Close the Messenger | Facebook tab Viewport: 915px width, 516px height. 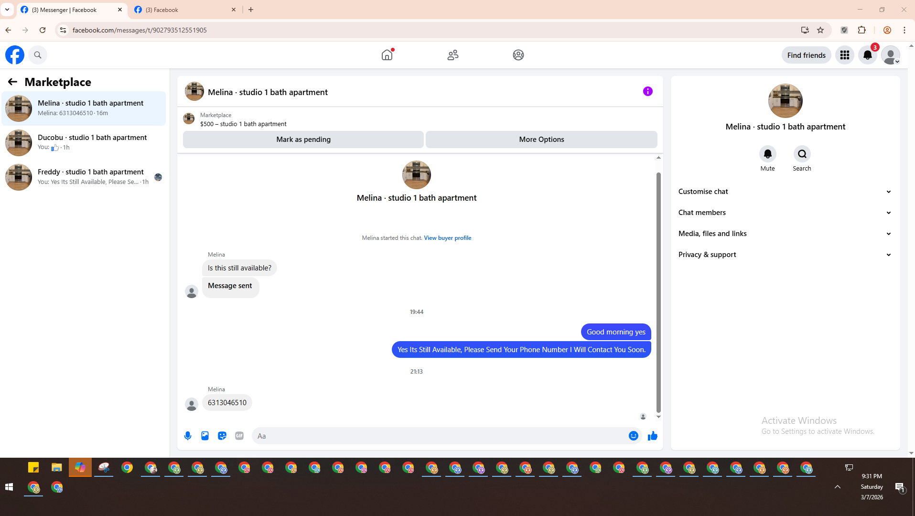(x=120, y=10)
